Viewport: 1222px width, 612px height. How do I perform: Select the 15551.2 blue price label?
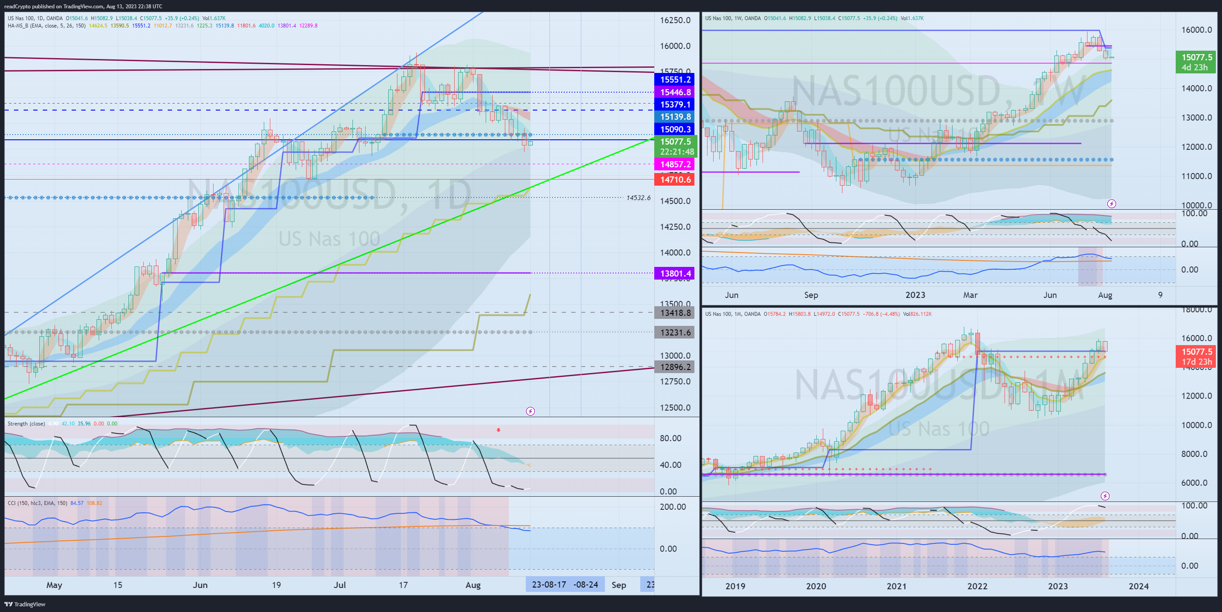(674, 80)
